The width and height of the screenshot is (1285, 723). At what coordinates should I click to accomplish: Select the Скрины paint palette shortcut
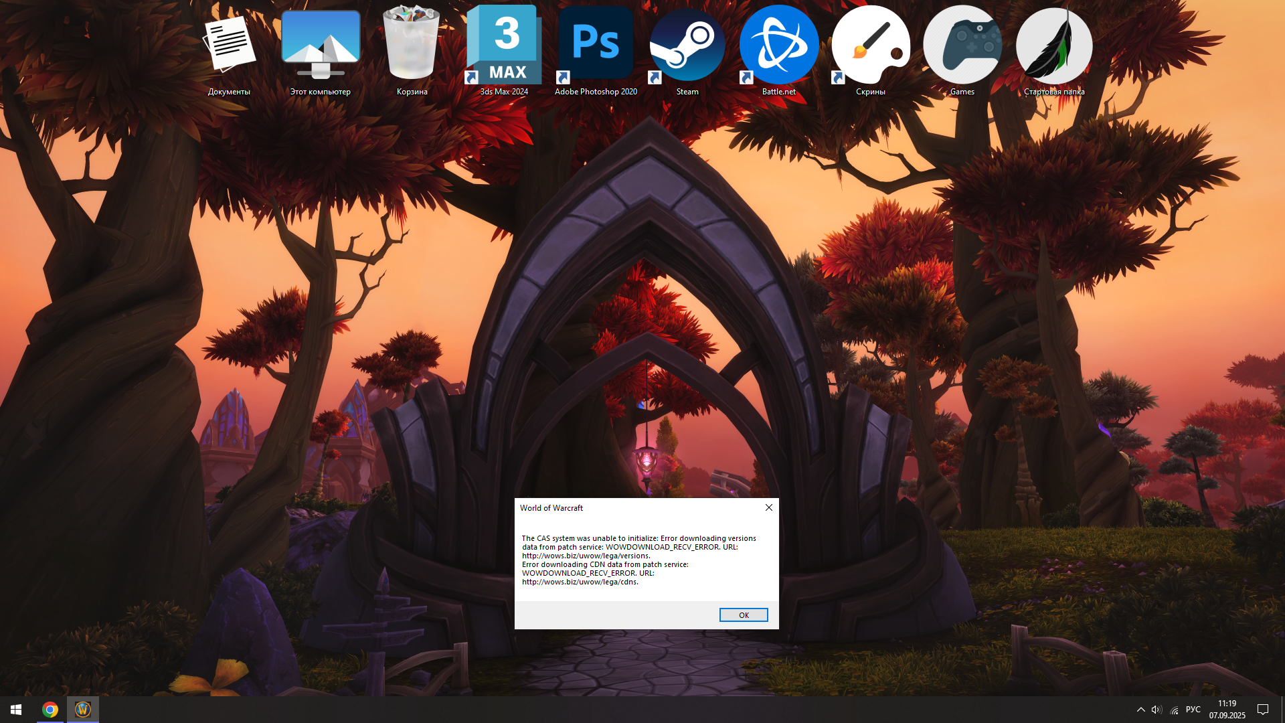tap(871, 50)
